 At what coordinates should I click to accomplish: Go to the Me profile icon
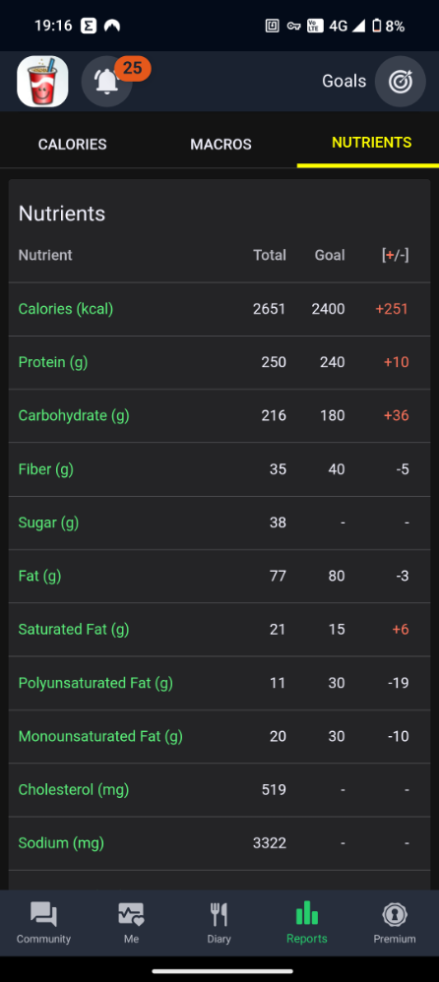(x=132, y=915)
